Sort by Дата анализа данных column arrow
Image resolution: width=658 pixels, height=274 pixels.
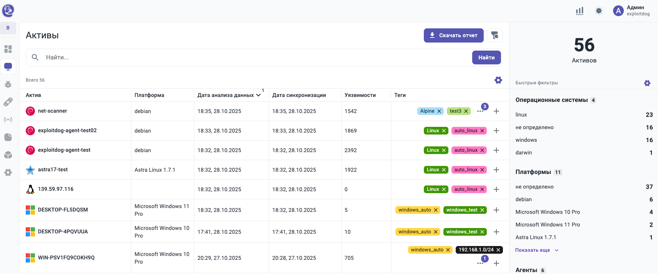[258, 95]
